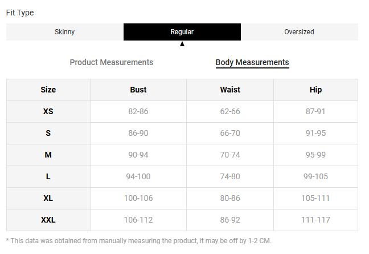Screen dimensions: 369x254
Task: Click the Hip column header
Action: pyautogui.click(x=315, y=90)
